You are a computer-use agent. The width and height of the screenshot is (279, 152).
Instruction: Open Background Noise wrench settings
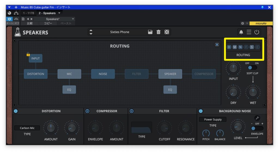pos(257,118)
